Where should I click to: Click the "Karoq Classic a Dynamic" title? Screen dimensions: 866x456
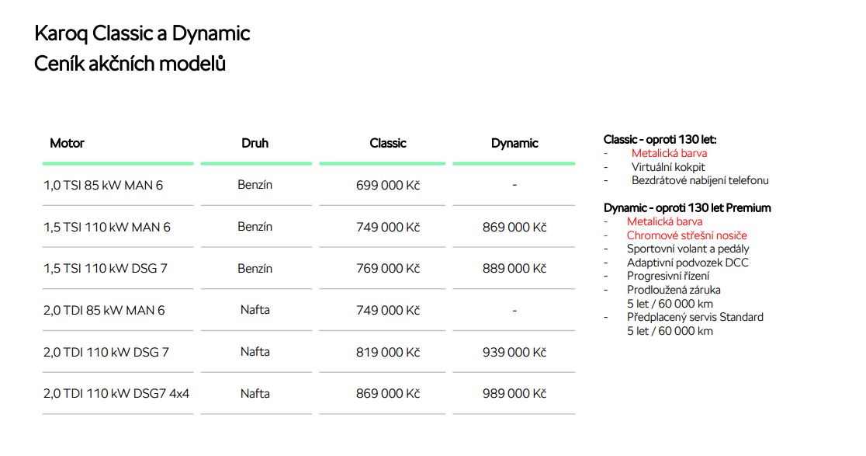(142, 34)
